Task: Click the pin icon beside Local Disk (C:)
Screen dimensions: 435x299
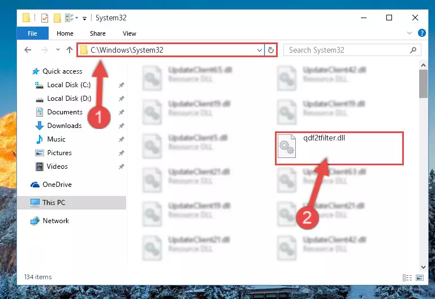Action: tap(121, 85)
